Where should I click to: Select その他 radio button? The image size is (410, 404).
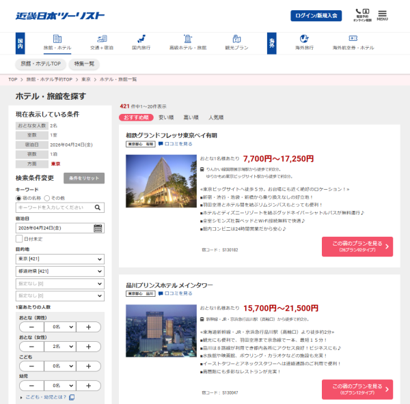(x=46, y=198)
